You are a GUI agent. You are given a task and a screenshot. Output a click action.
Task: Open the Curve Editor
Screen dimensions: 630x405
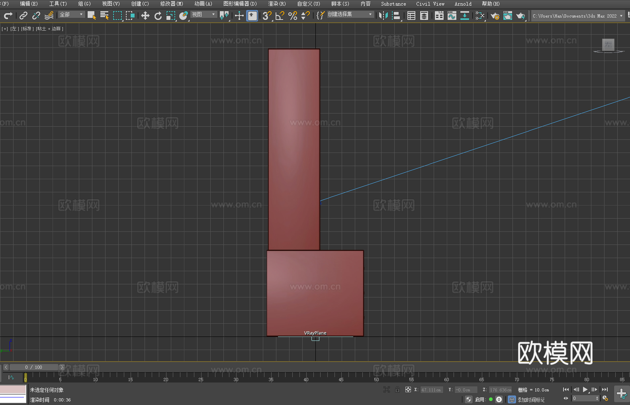coord(452,16)
